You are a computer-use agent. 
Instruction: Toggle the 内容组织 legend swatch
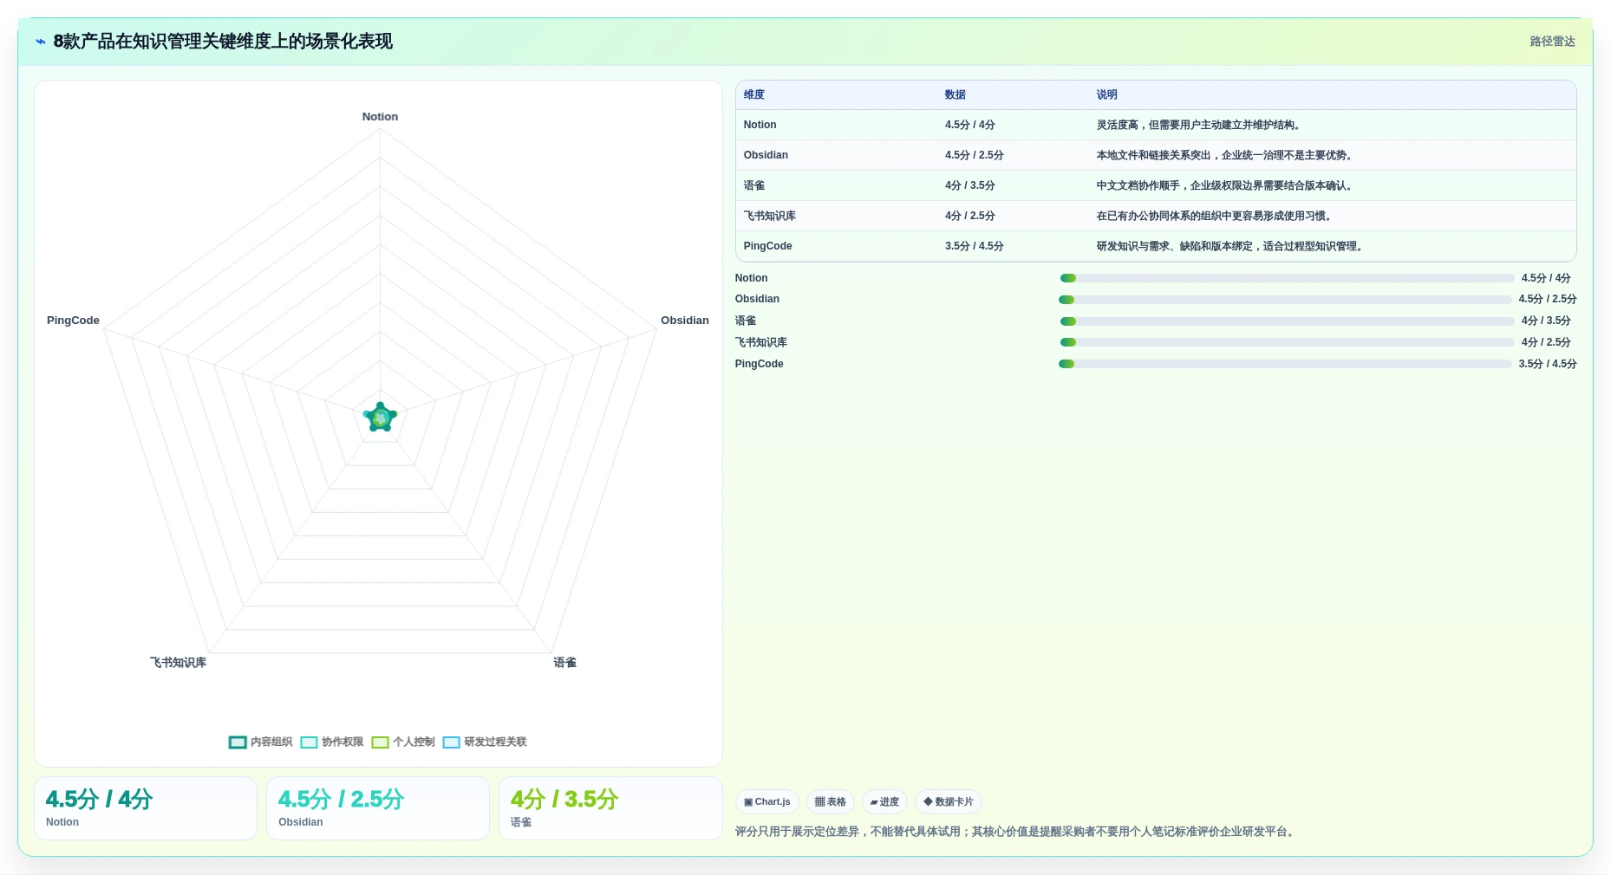[238, 742]
